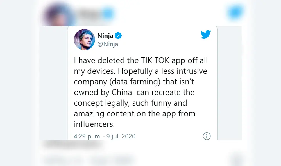Open Ninja's profile picture

point(84,39)
